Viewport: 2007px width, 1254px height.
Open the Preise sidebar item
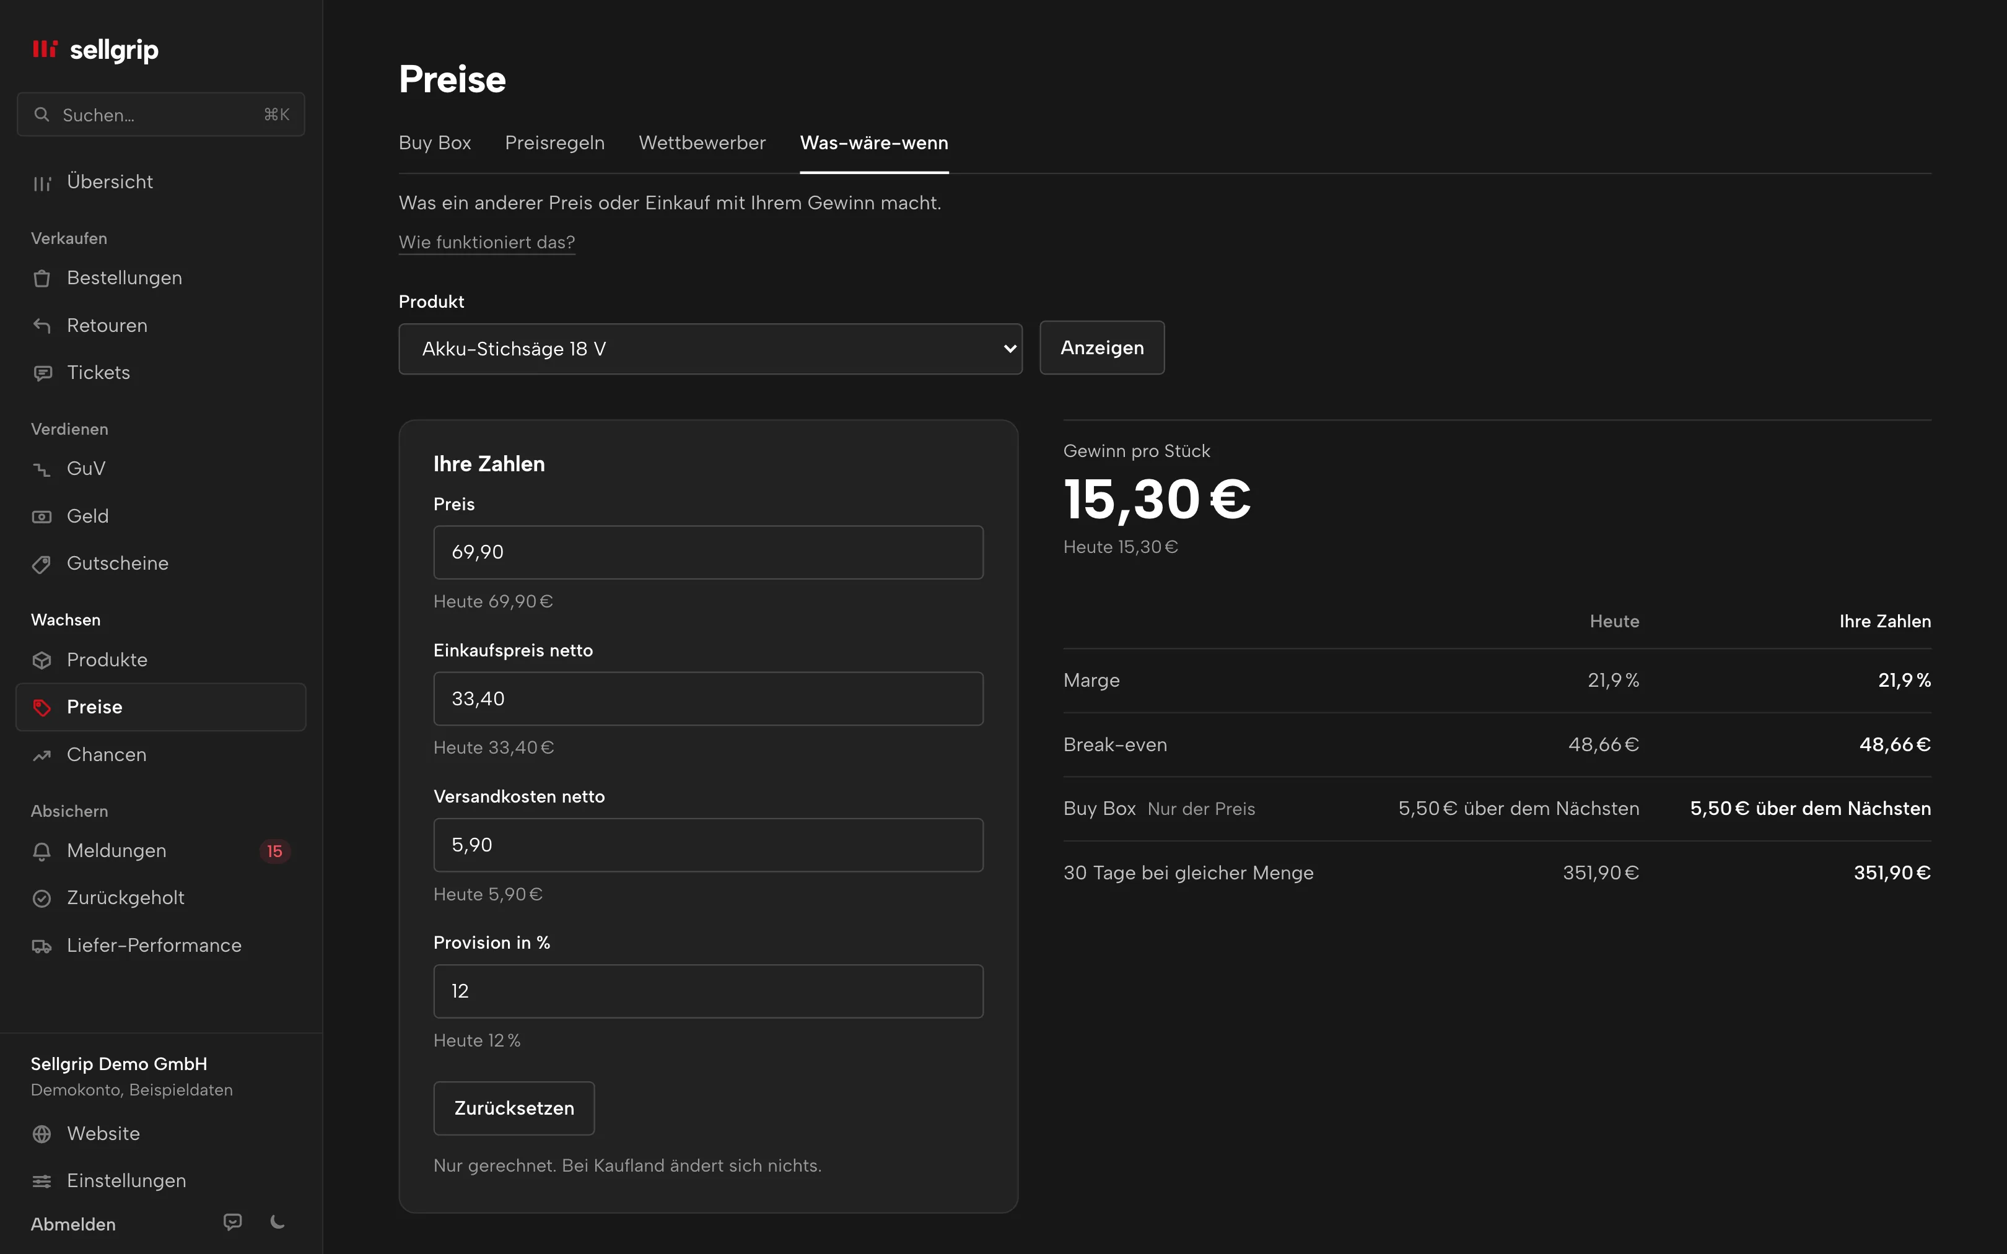(161, 707)
